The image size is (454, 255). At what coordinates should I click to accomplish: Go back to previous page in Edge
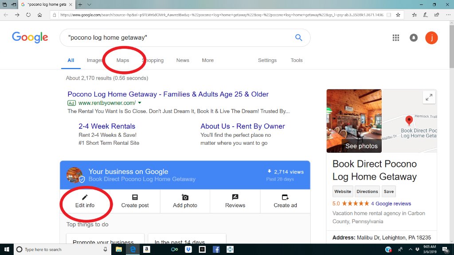pos(6,15)
